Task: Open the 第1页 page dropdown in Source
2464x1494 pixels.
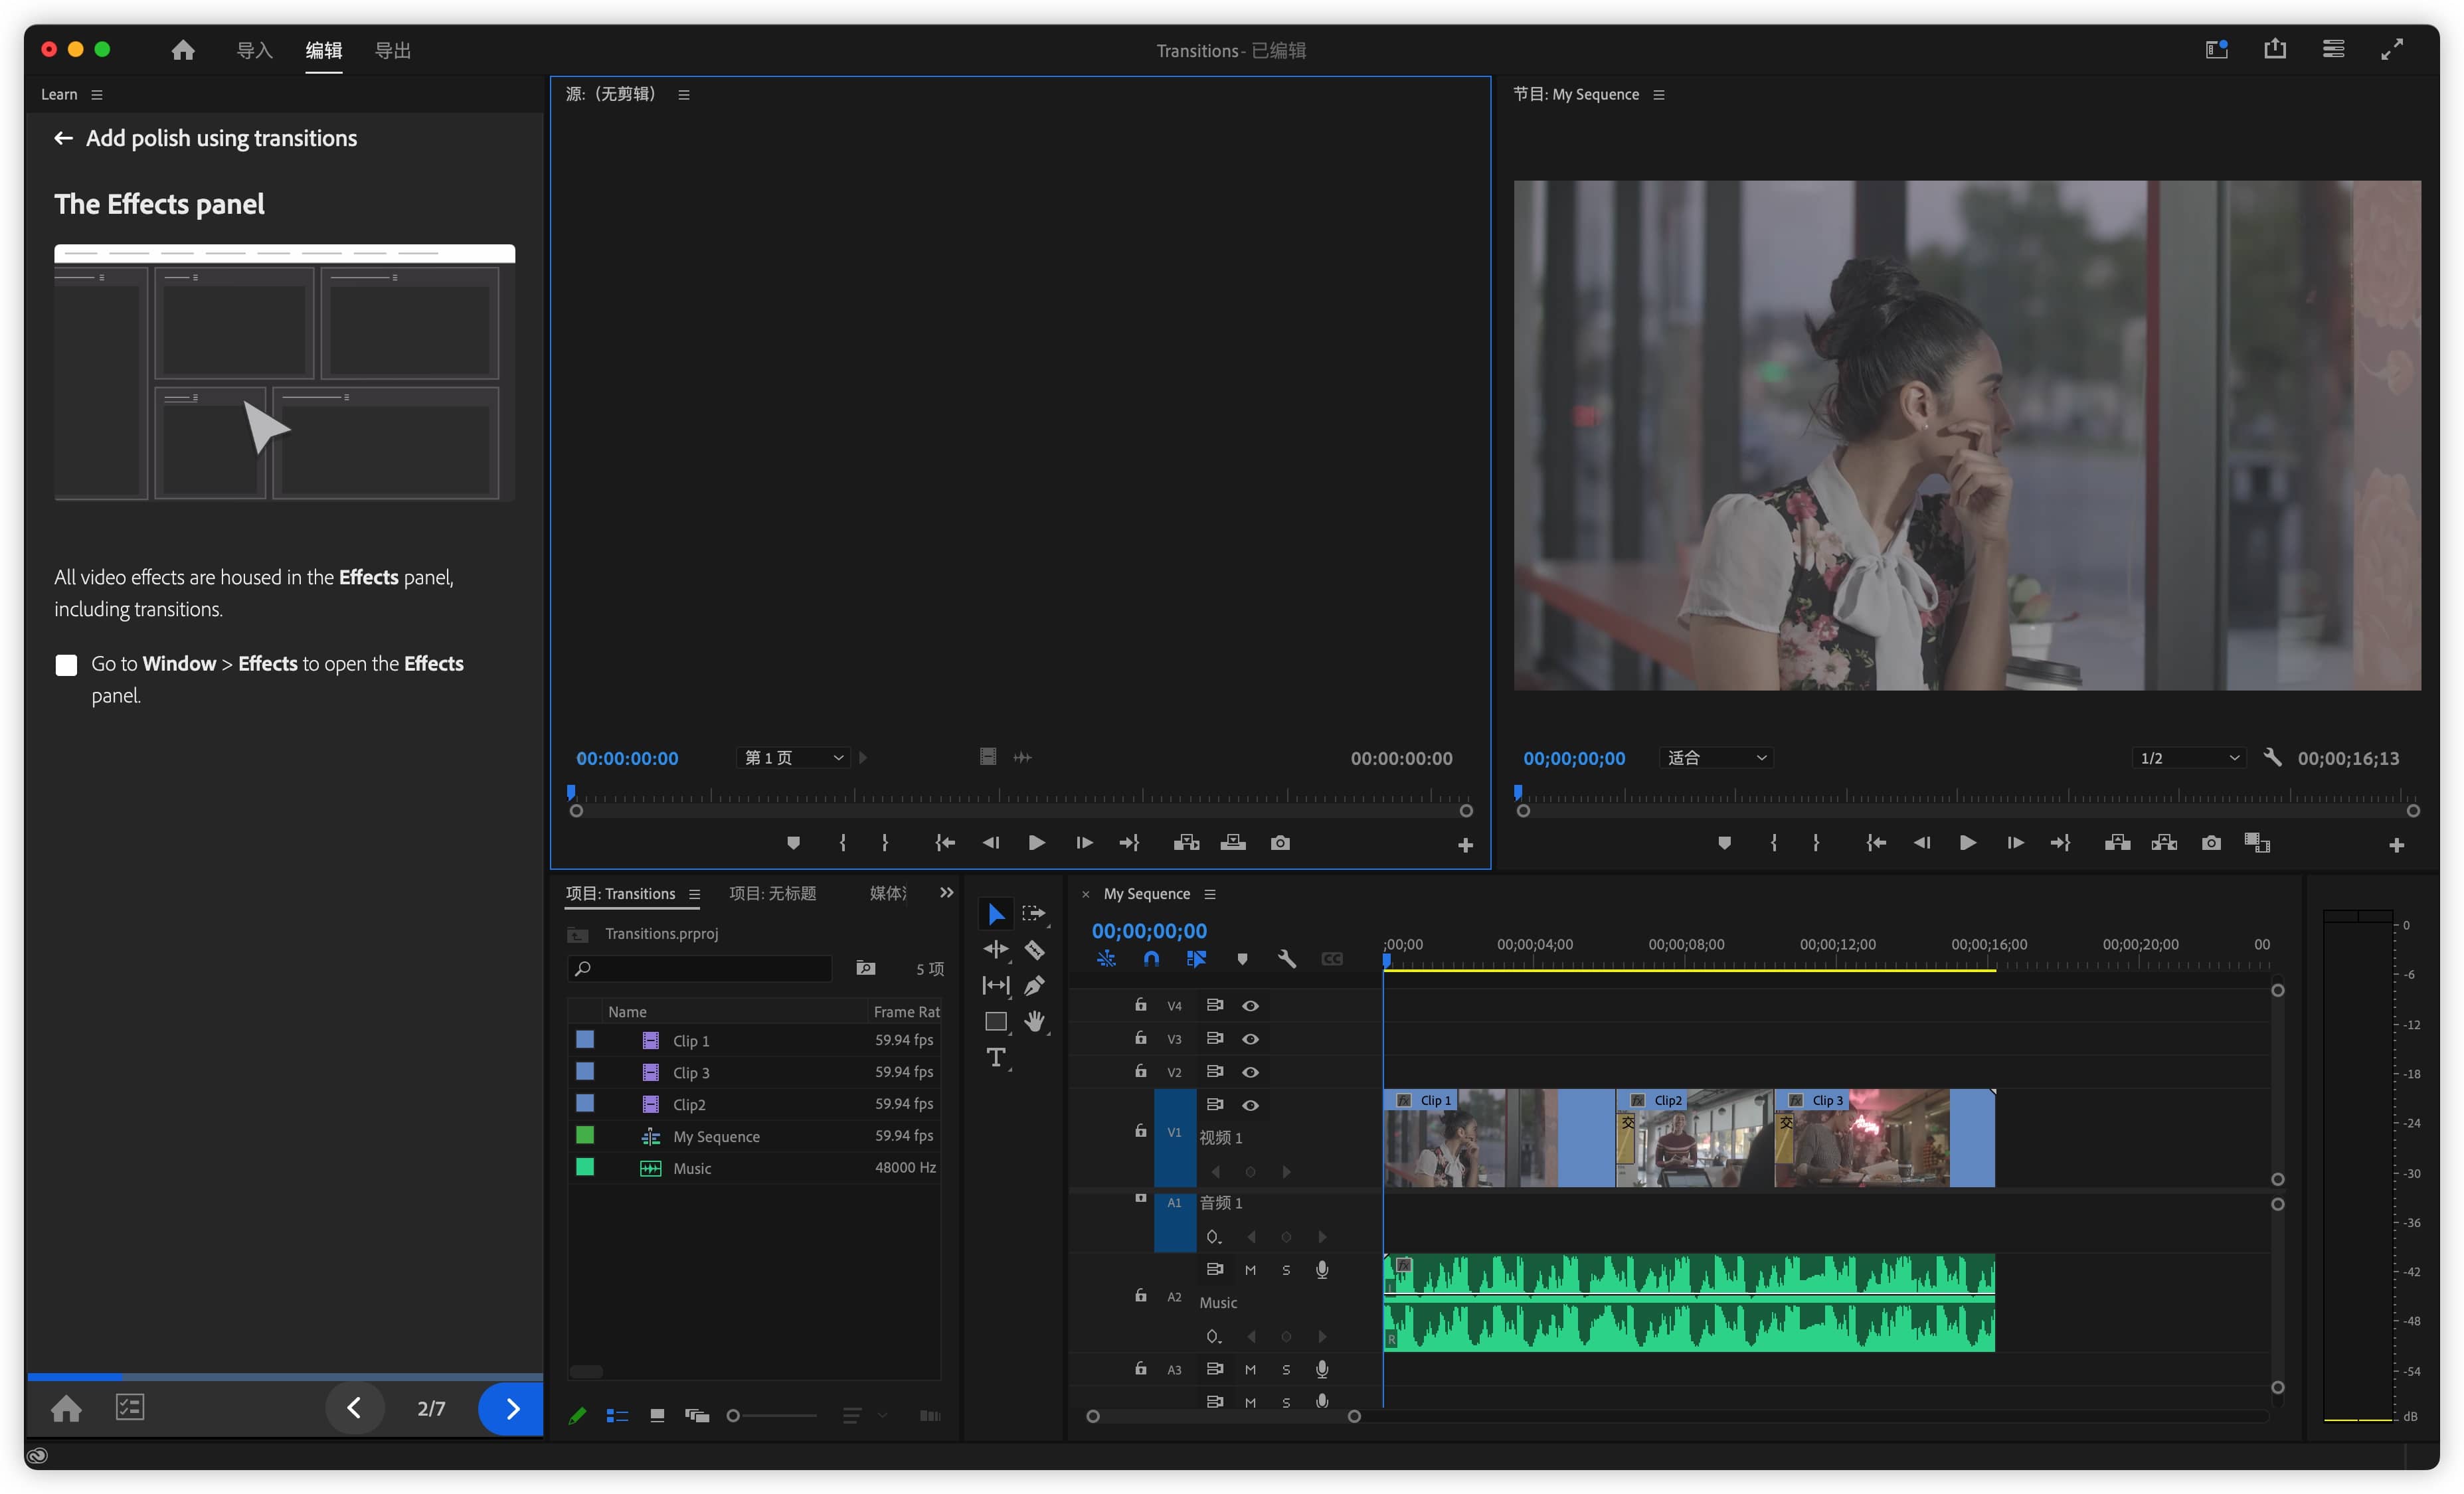Action: [x=794, y=757]
